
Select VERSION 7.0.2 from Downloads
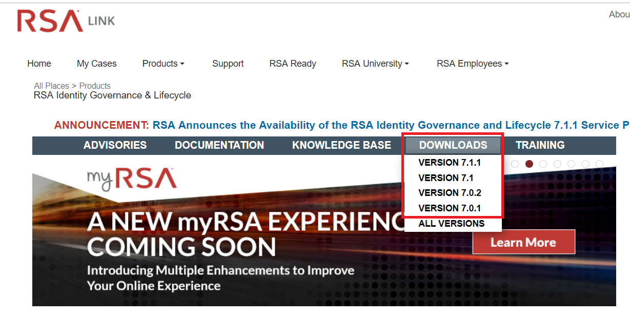click(450, 193)
